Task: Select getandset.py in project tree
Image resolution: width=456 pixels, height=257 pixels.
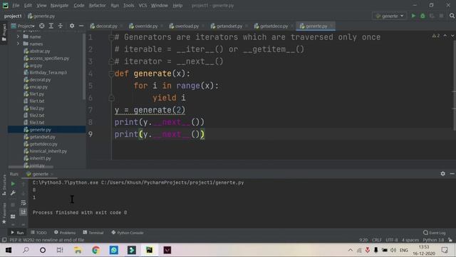Action: point(42,136)
